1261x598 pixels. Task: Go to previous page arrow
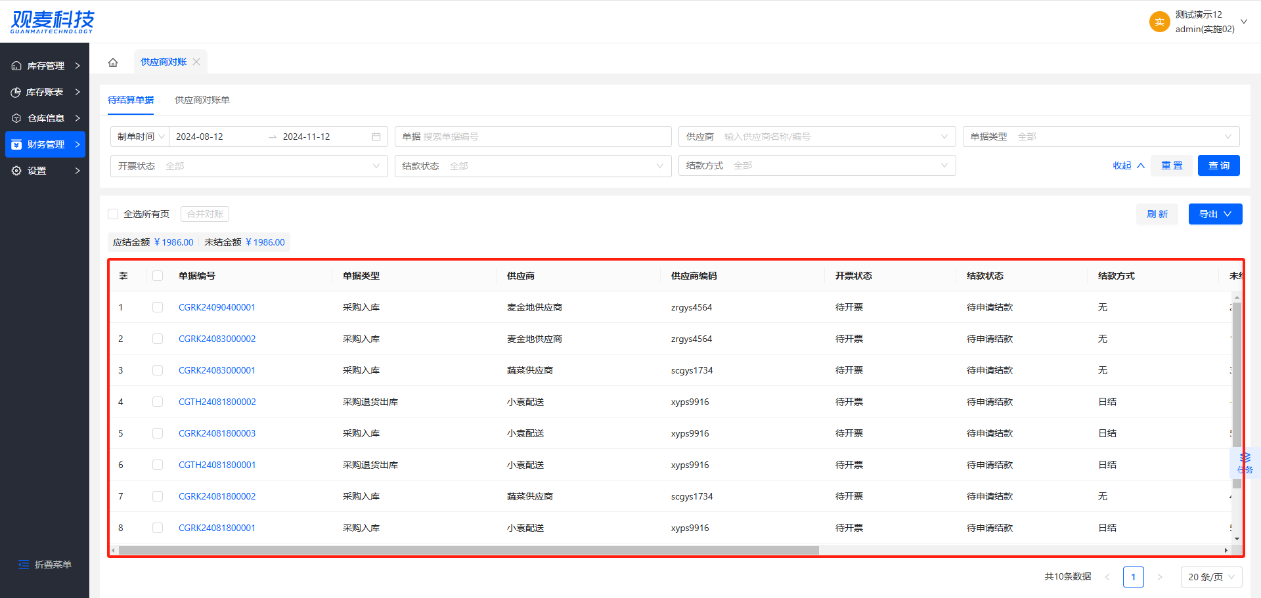[x=1107, y=577]
